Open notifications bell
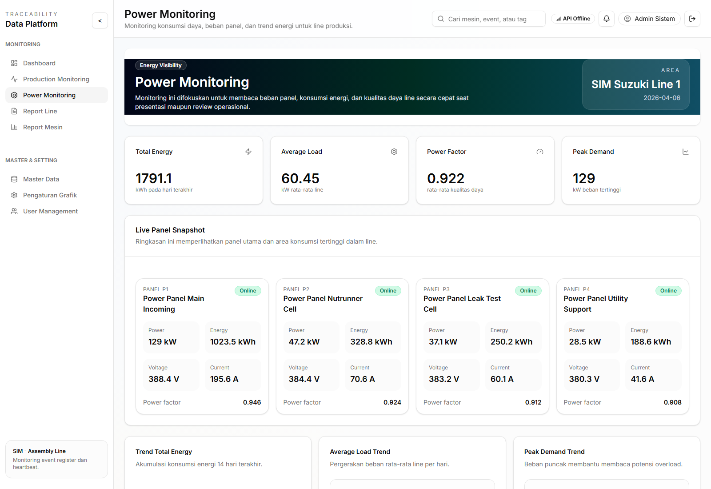Image resolution: width=711 pixels, height=489 pixels. 607,19
